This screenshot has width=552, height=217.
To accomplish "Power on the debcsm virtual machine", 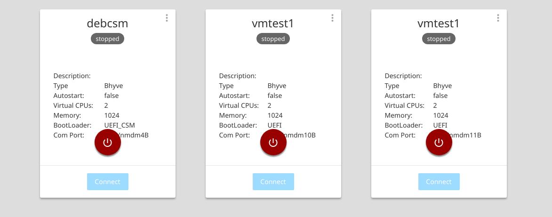I will [x=108, y=142].
